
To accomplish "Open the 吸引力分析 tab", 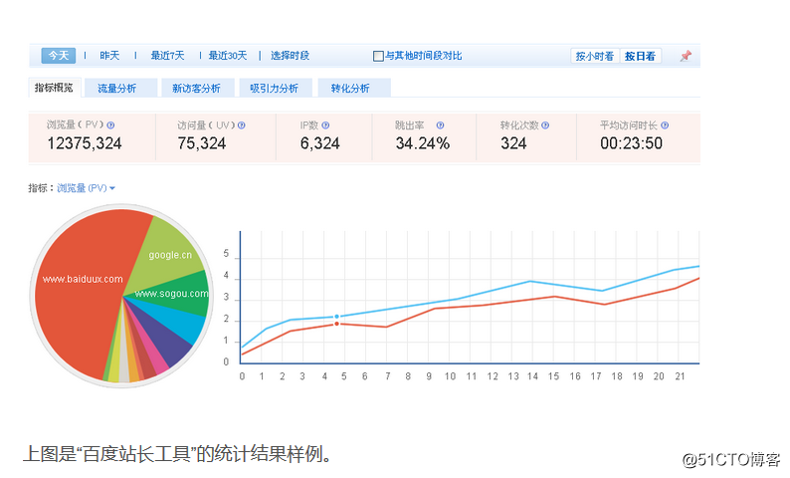I will click(x=276, y=88).
